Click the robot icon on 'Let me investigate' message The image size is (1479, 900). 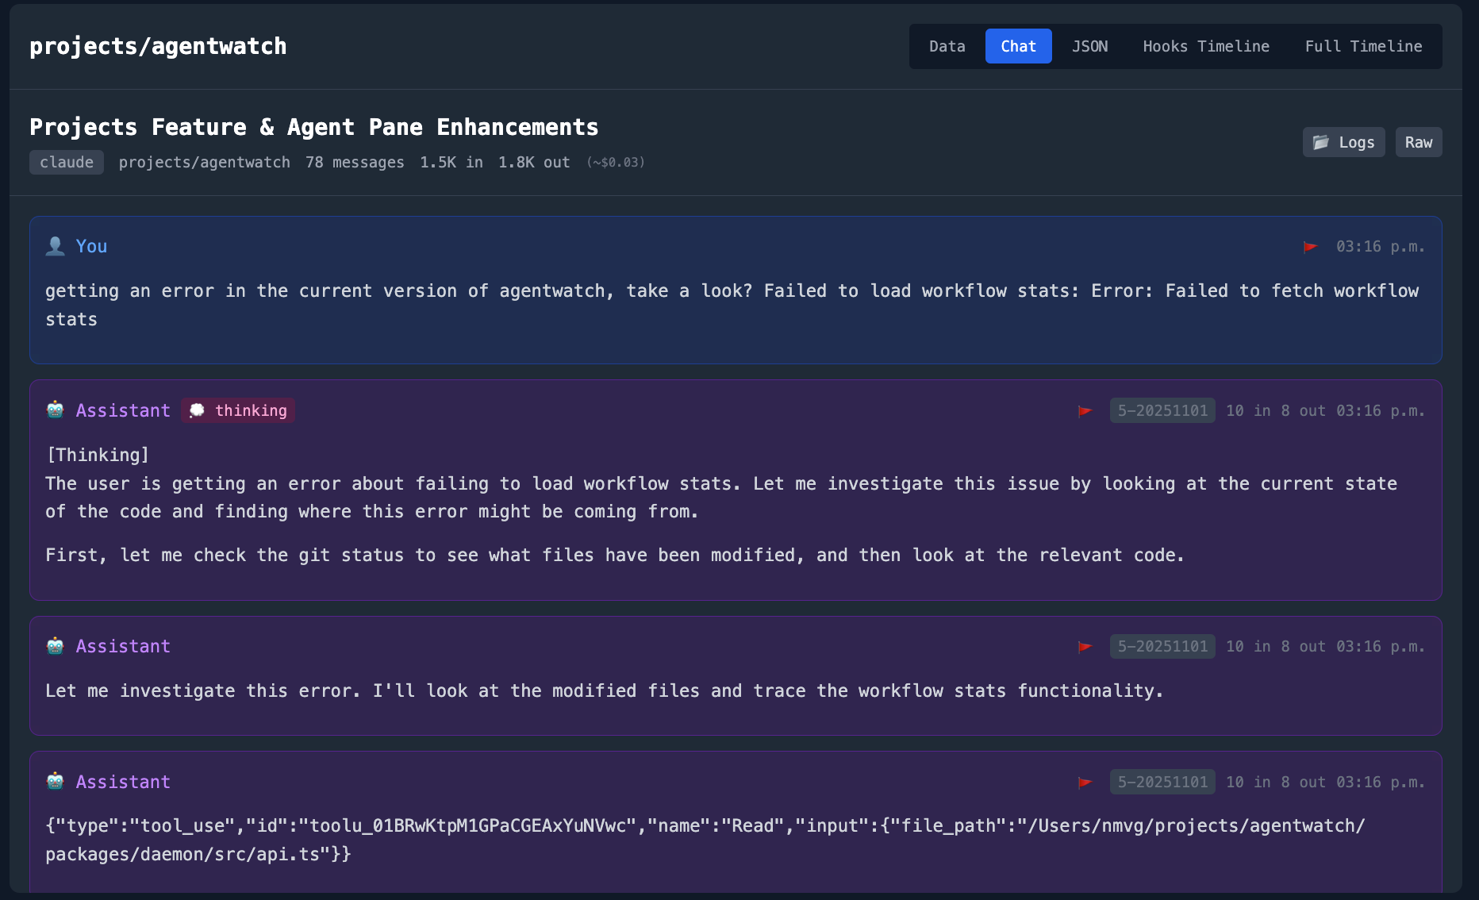tap(55, 646)
